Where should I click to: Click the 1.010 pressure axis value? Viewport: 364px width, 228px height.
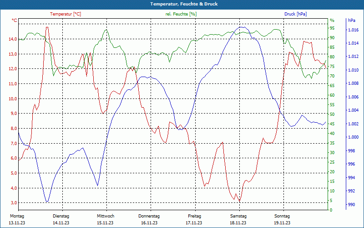(x=353, y=70)
